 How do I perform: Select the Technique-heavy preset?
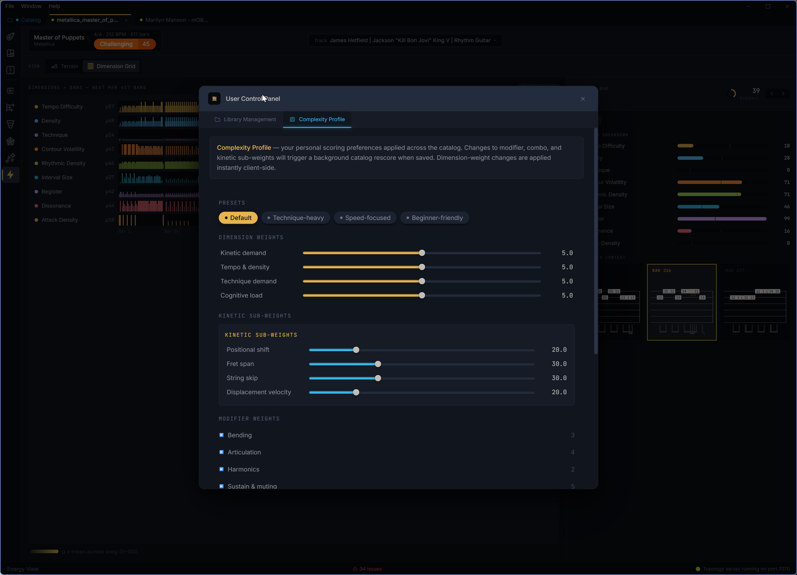[x=295, y=218]
